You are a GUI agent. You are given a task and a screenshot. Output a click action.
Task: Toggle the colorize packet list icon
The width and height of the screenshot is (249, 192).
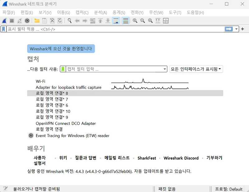click(126, 21)
